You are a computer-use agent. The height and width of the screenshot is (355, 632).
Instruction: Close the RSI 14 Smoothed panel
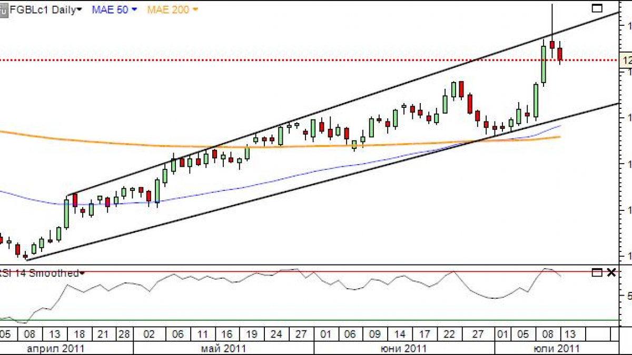pos(611,272)
